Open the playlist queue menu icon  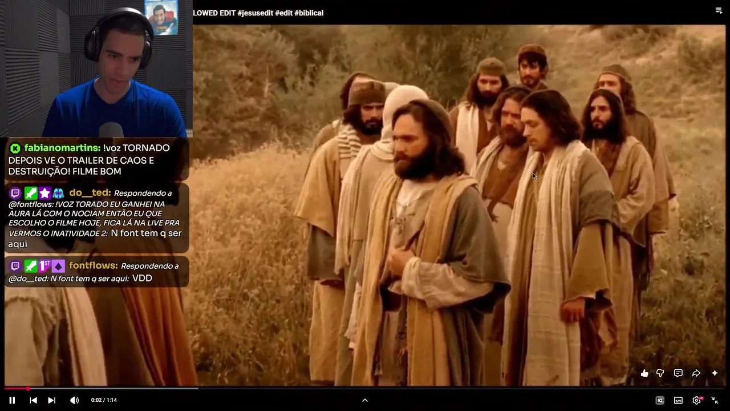pos(719,10)
